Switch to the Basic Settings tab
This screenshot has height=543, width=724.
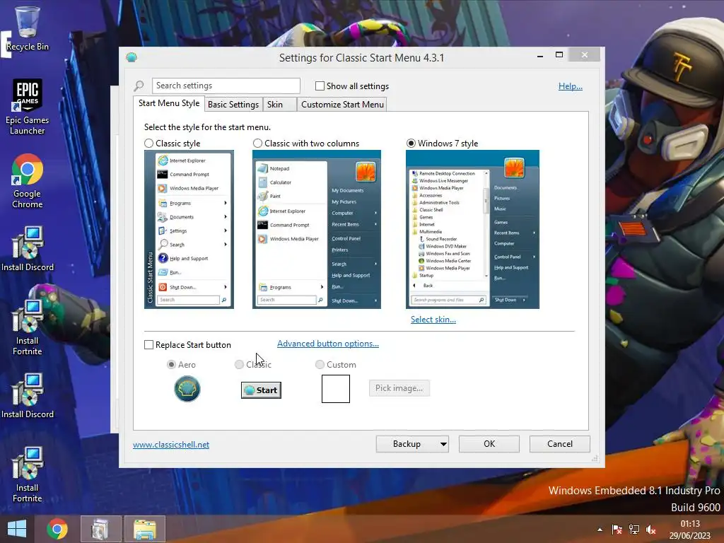[233, 105]
